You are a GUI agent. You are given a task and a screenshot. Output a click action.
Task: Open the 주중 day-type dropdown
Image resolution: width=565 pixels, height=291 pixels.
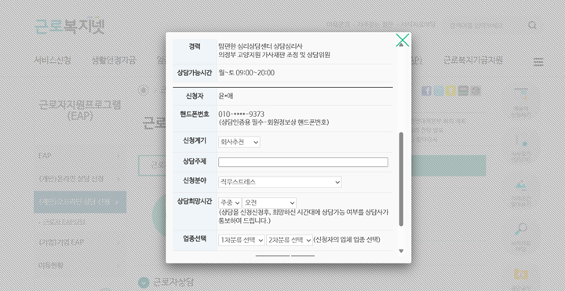click(x=229, y=203)
